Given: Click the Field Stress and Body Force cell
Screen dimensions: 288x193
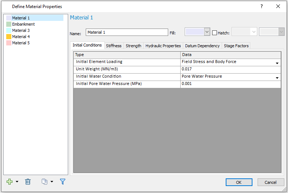Looking at the screenshot, I should pos(230,62).
